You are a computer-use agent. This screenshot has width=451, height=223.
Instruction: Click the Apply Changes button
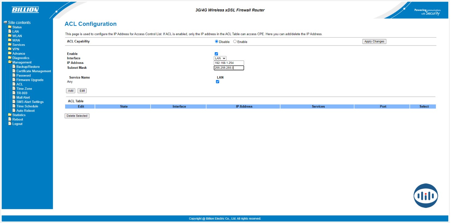point(374,41)
